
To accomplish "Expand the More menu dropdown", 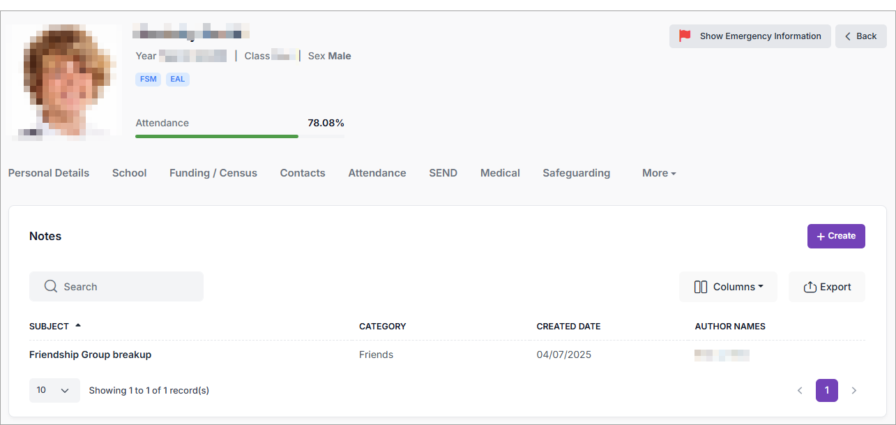I will (x=659, y=173).
